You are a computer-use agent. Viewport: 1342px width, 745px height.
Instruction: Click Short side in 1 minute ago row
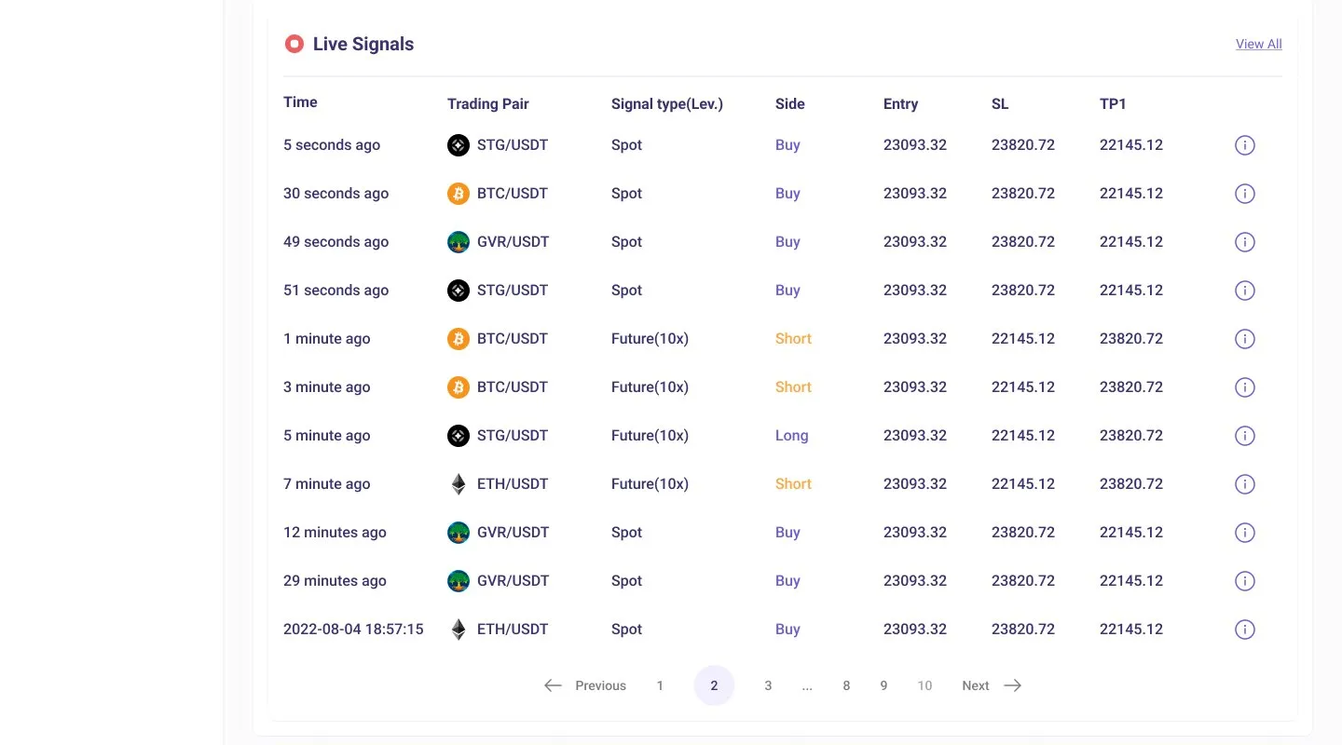(793, 339)
